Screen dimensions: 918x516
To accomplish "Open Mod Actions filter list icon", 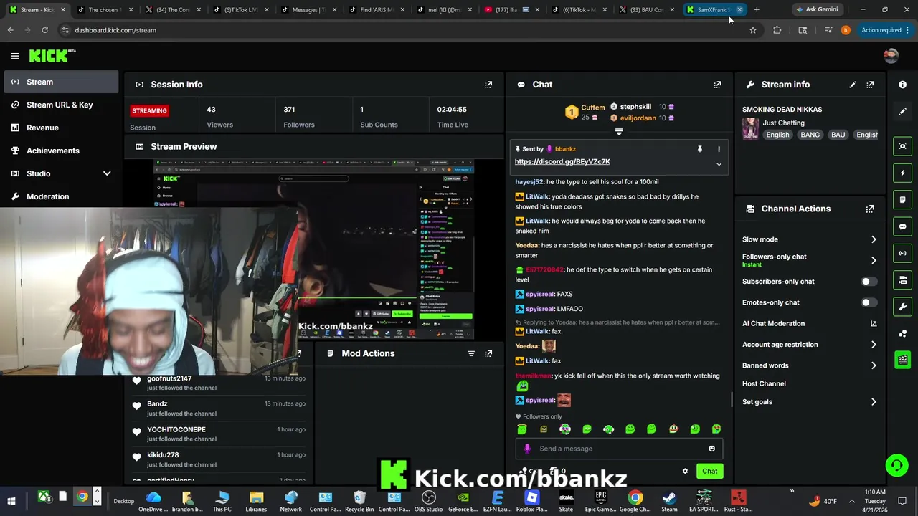I will (x=471, y=353).
